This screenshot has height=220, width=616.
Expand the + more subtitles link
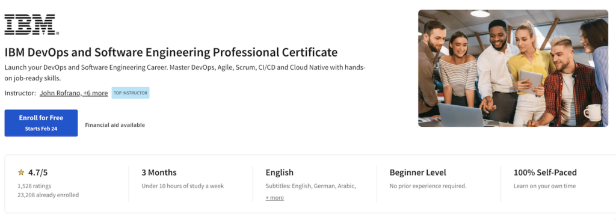[274, 198]
